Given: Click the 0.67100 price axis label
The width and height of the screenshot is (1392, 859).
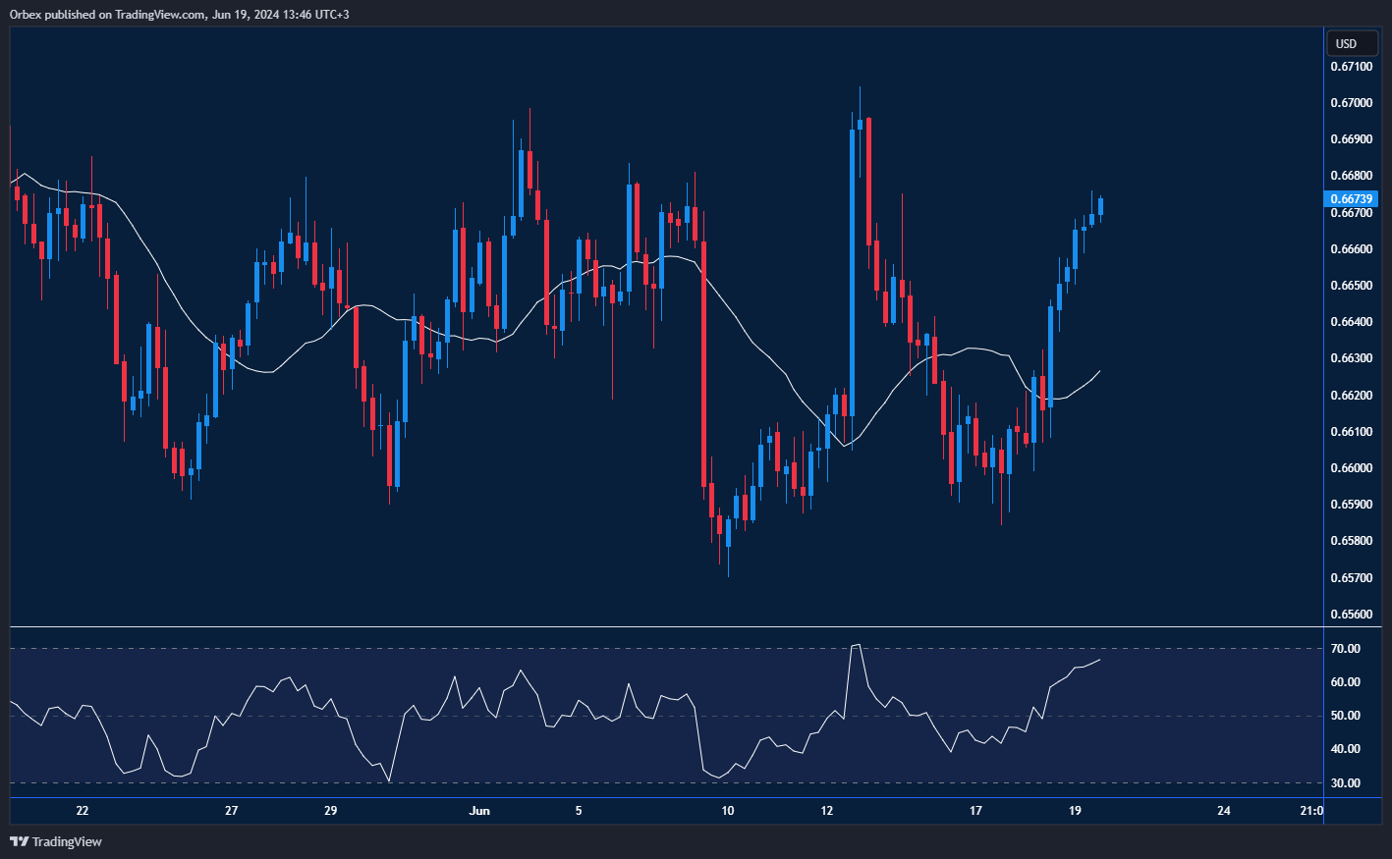Looking at the screenshot, I should pos(1352,67).
